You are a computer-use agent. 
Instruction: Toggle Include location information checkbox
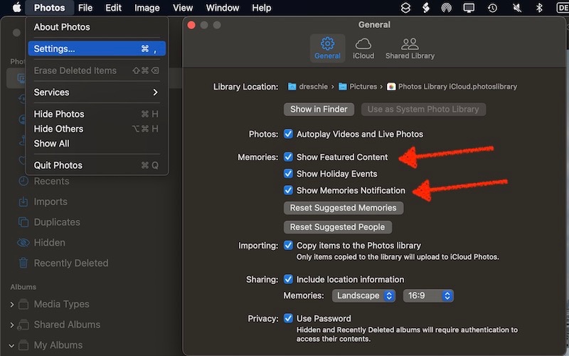click(288, 279)
